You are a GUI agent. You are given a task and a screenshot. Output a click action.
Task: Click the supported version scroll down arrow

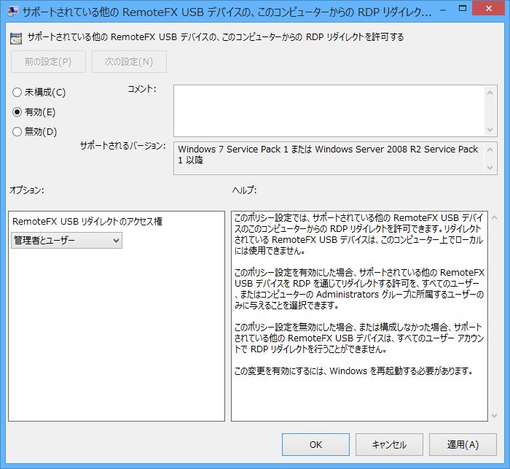click(490, 168)
